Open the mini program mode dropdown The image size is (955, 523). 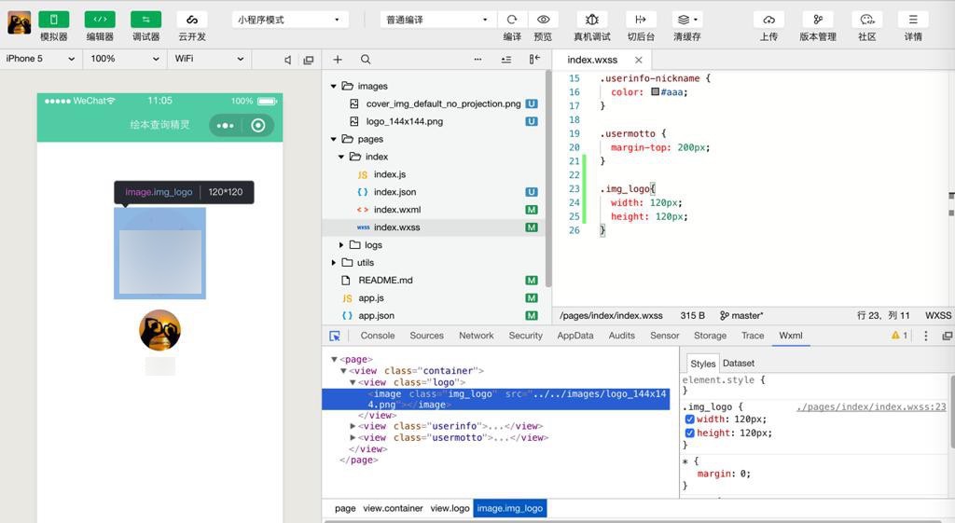click(x=290, y=20)
